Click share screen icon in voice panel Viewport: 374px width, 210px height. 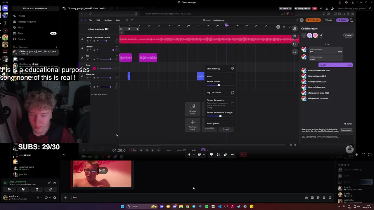[x=23, y=189]
